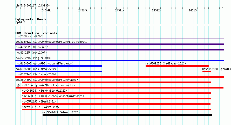The width and height of the screenshot is (231, 125).
Task: Select the nsv6377448 red bar
Action: click(119, 77)
